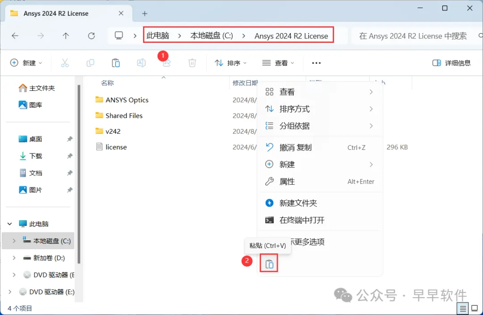The width and height of the screenshot is (483, 315).
Task: Go forward with the right arrow
Action: click(40, 36)
